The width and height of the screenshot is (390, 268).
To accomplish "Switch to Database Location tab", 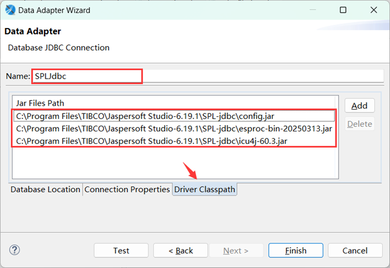I will pos(46,189).
